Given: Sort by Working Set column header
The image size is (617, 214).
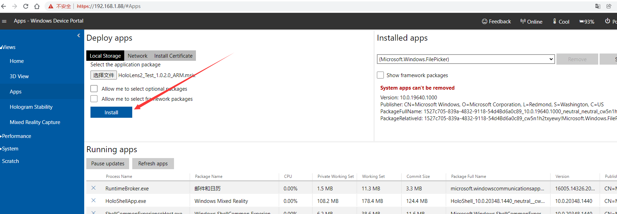Looking at the screenshot, I should [x=373, y=176].
